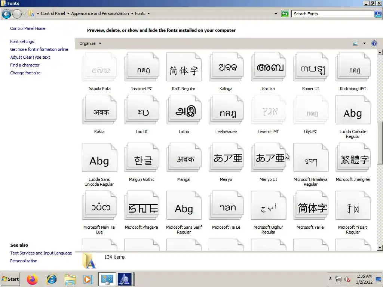Open Text Services and Input Language
This screenshot has width=383, height=287.
[x=41, y=253]
